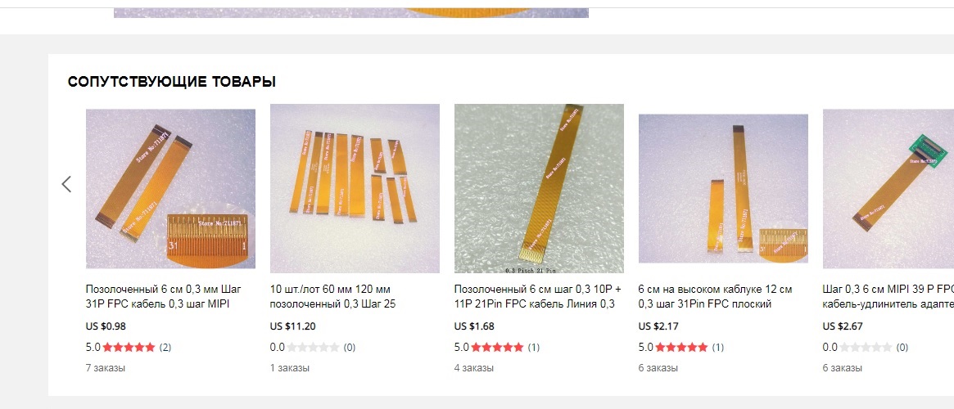Open title link 'Позолоченный 6 см шаг 0,3 10P + 11P 21Pin'
Screen dimensions: 954x409
536,297
